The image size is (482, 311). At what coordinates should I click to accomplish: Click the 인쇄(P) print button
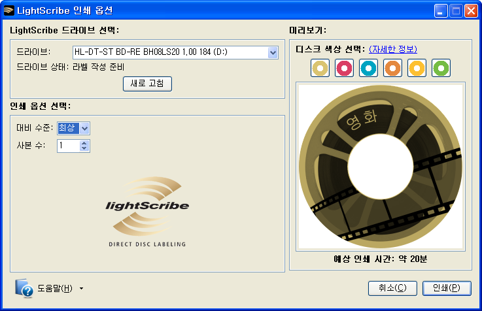click(447, 288)
